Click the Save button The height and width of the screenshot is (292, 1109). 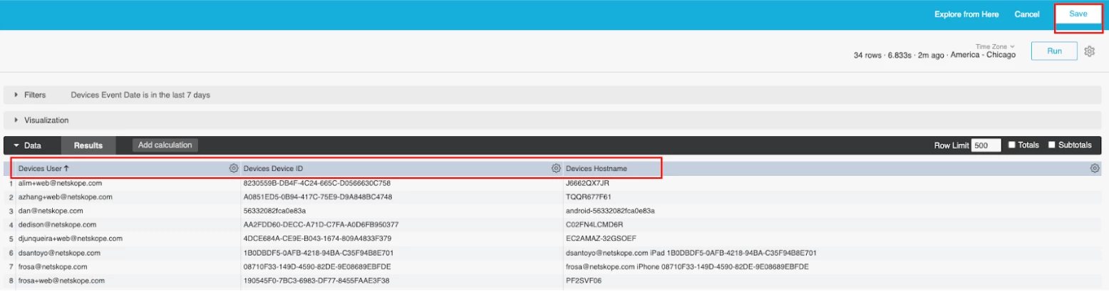pyautogui.click(x=1078, y=14)
